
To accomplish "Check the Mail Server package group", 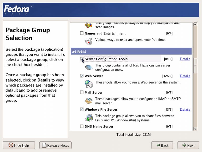I will click(x=82, y=93).
